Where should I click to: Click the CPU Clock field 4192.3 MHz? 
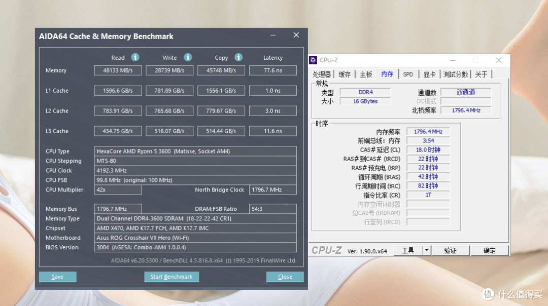pyautogui.click(x=195, y=170)
